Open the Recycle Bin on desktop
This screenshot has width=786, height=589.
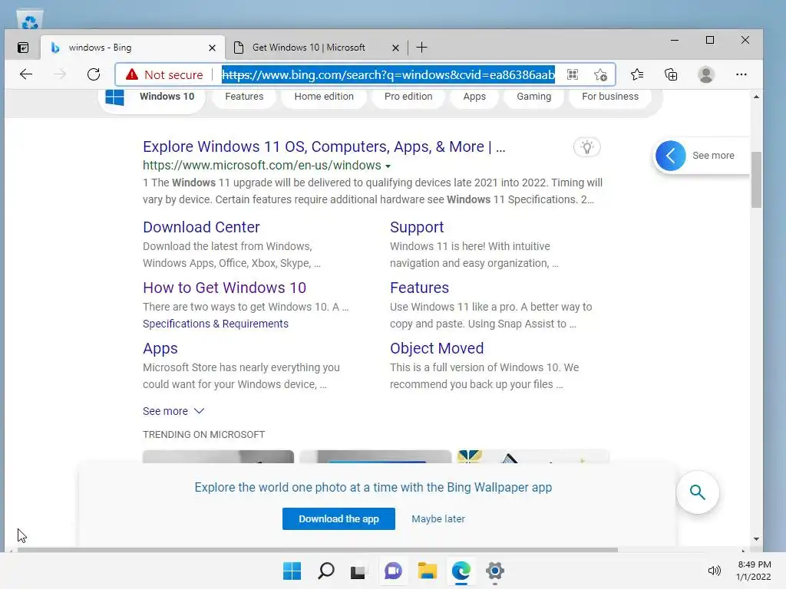[x=30, y=20]
